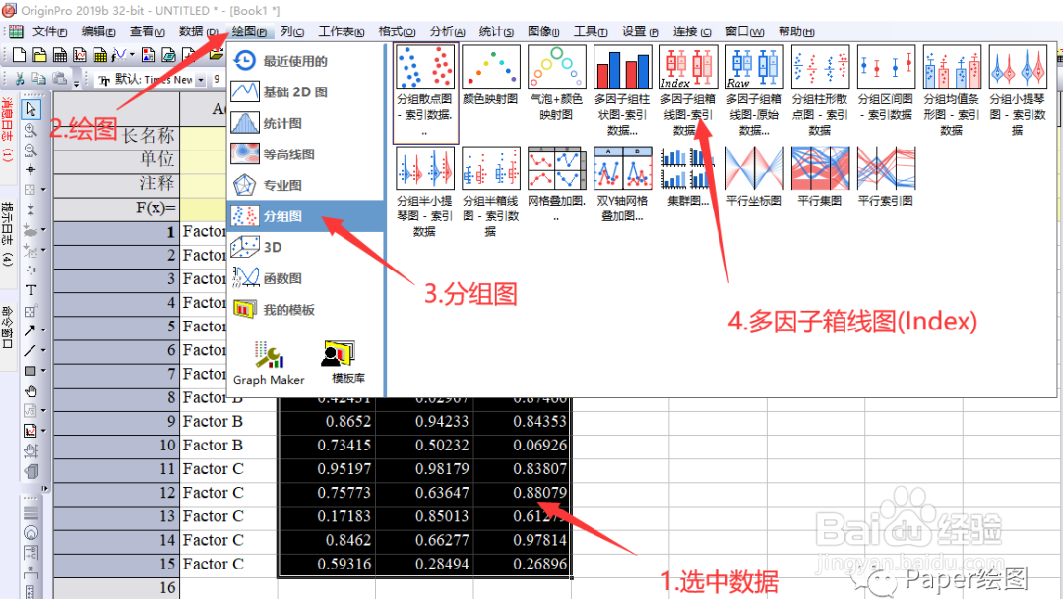
Task: Expand the font name dropdown
Action: (201, 80)
